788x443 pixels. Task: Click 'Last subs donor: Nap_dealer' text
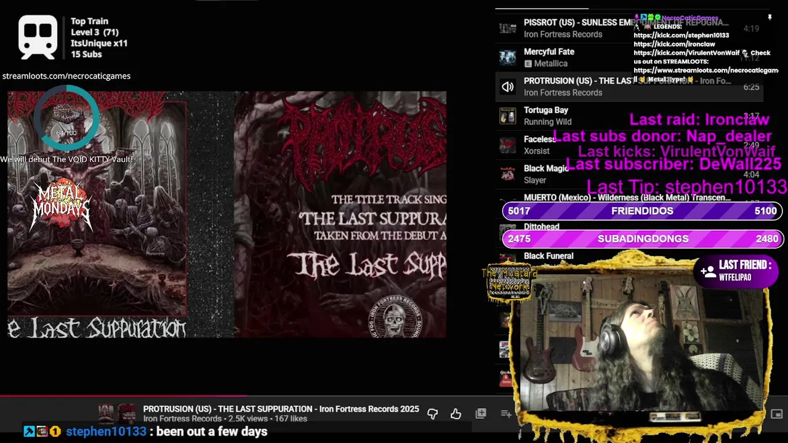(662, 136)
